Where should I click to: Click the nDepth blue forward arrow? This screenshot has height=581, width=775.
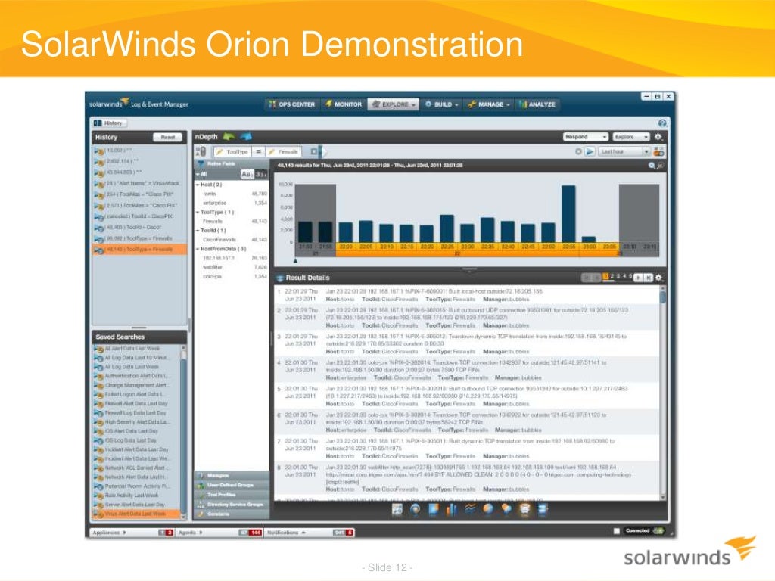[x=246, y=136]
